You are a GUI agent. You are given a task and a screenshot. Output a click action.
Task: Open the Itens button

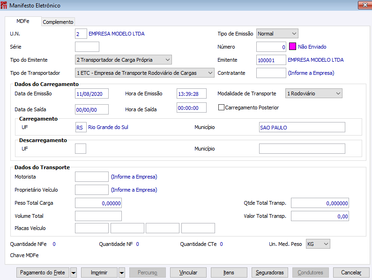tap(229, 273)
